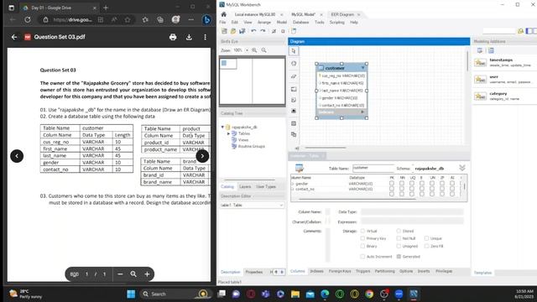Select the Virtual storage radio button

(362, 231)
